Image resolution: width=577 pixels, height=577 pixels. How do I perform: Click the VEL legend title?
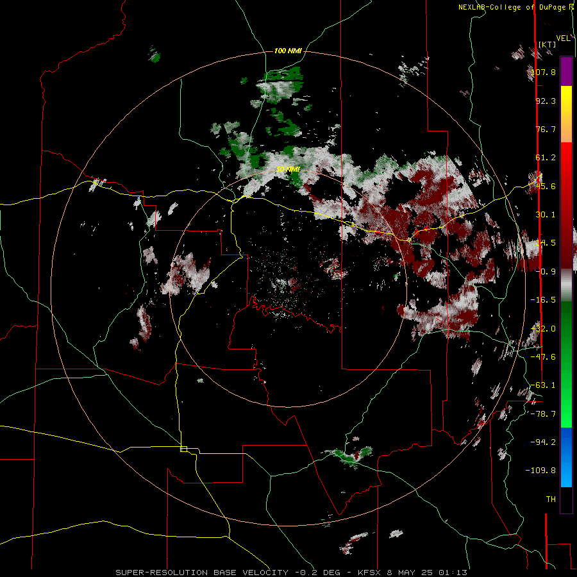(x=563, y=38)
